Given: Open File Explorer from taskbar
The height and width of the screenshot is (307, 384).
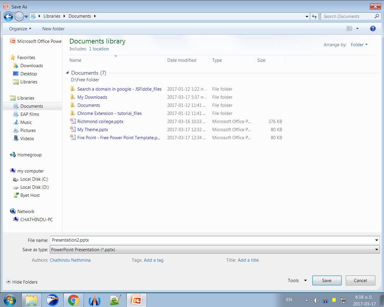Looking at the screenshot, I should tap(31, 300).
